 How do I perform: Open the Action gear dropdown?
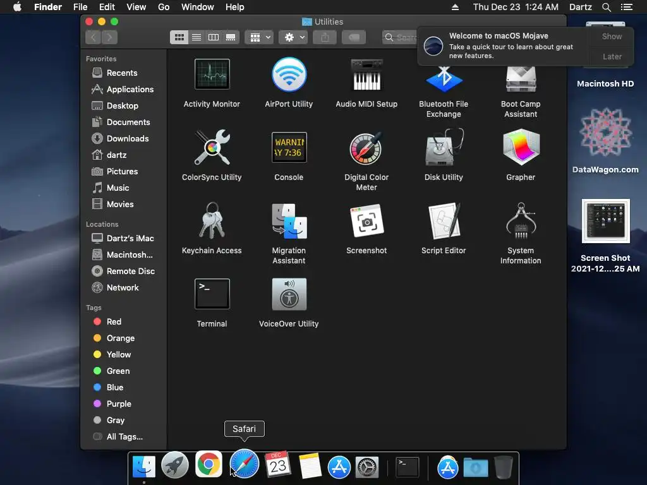tap(293, 37)
